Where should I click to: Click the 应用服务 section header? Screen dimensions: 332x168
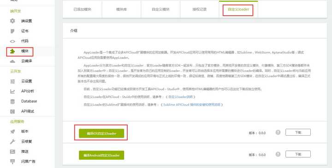pyautogui.click(x=17, y=121)
